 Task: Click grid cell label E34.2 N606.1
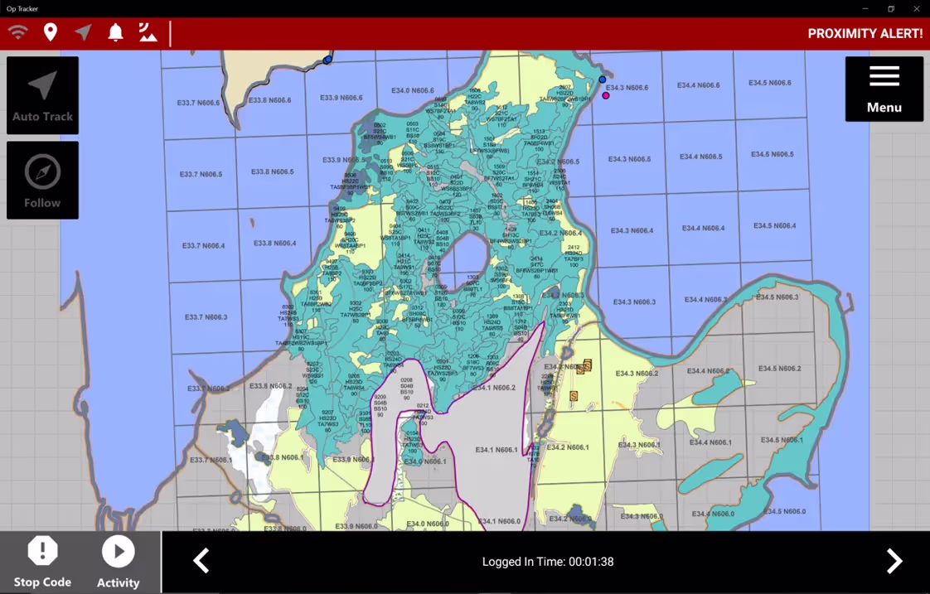568,447
